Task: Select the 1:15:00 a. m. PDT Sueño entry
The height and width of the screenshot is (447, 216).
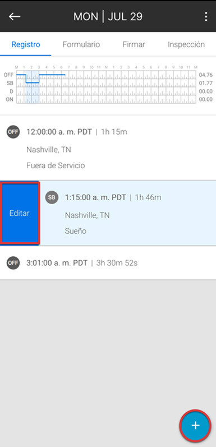Action: 128,213
